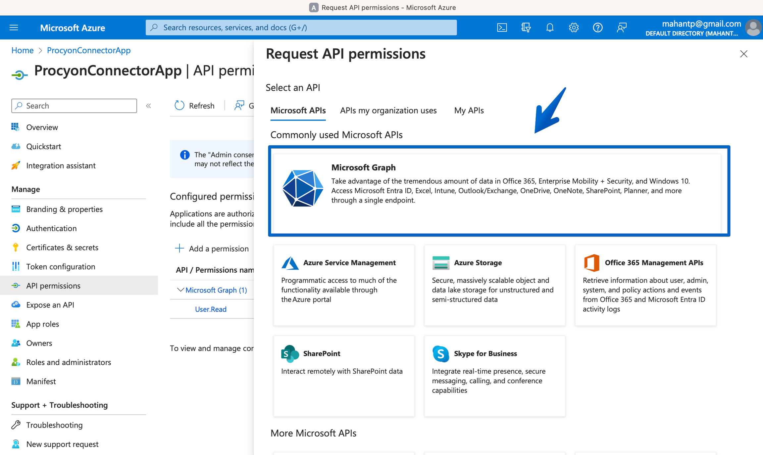763x455 pixels.
Task: Open the portal hamburger menu
Action: (14, 27)
